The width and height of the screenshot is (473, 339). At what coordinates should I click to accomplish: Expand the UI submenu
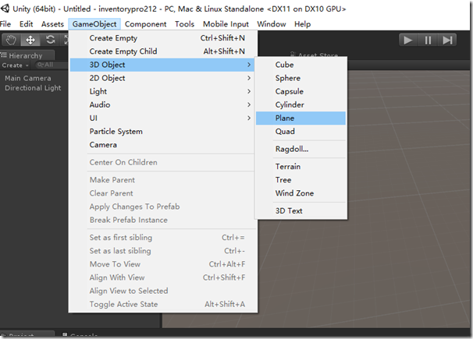click(x=162, y=118)
